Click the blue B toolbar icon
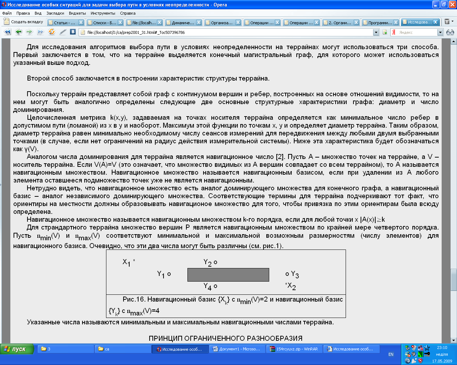The height and width of the screenshot is (365, 457). [x=73, y=32]
